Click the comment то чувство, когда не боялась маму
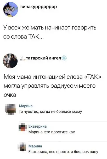Screen dimensions: 107x159 tap(50, 112)
